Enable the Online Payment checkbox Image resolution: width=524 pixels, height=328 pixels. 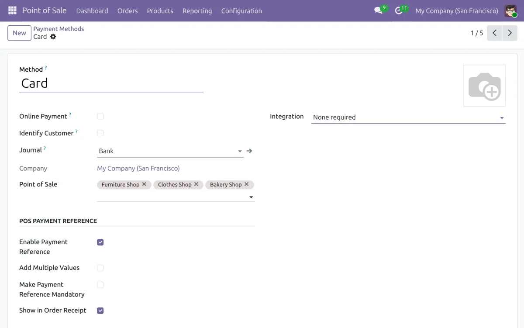(x=100, y=116)
